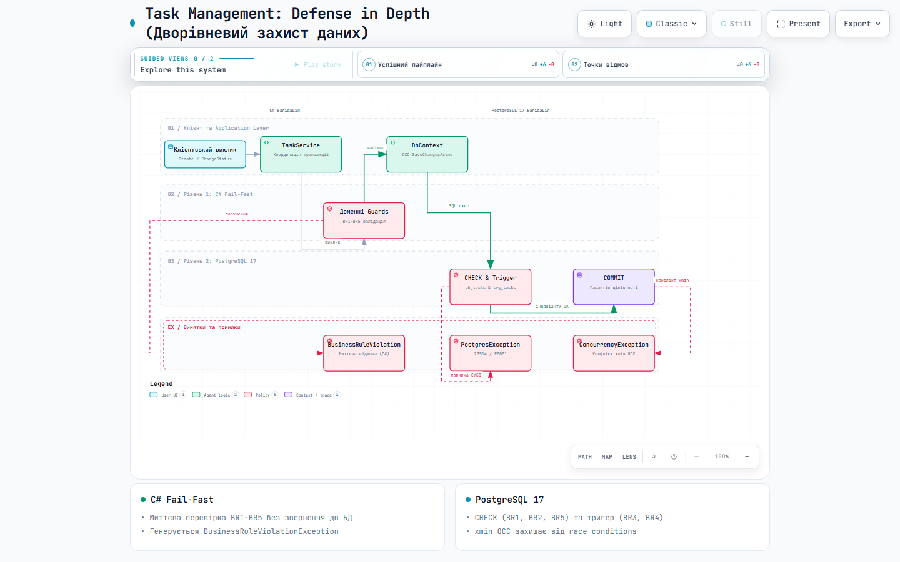Play the guided story
This screenshot has height=562, width=900.
318,64
